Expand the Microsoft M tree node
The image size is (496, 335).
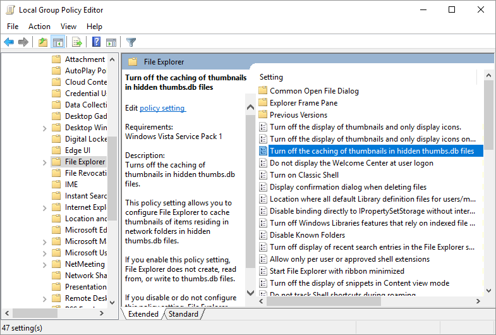[45, 242]
